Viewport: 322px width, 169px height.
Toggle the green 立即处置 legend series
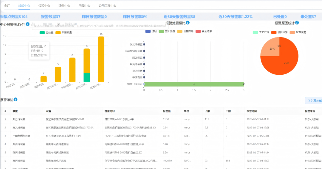click(167, 31)
